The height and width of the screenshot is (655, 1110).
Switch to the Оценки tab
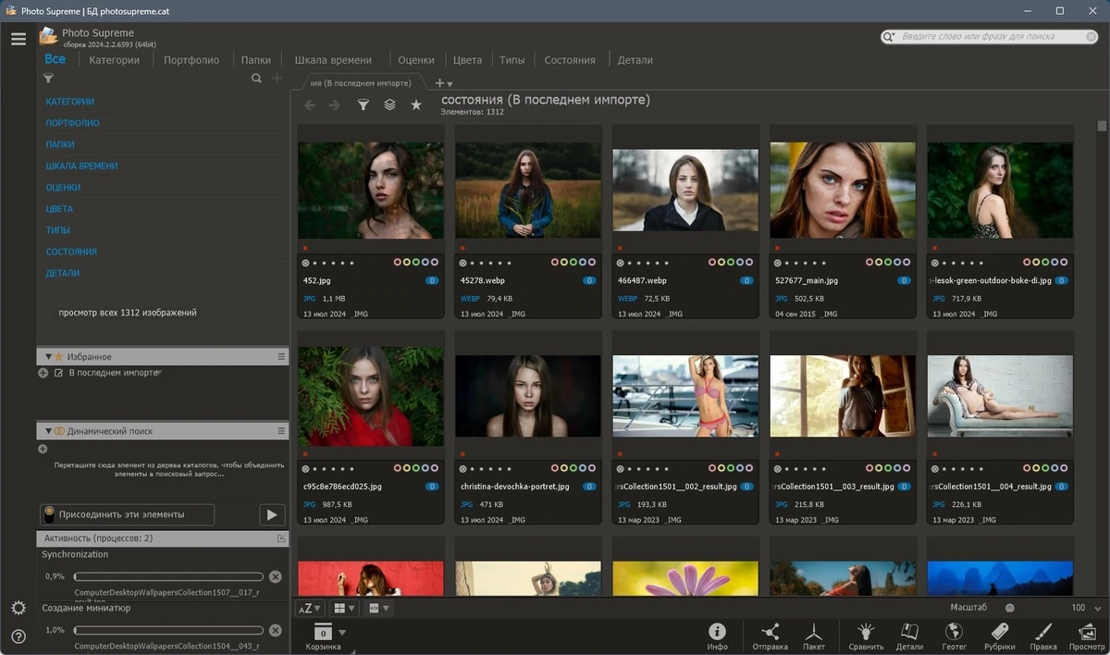pyautogui.click(x=416, y=60)
